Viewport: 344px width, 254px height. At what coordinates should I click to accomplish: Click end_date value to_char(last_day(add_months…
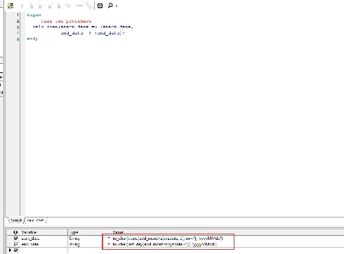[x=164, y=244]
